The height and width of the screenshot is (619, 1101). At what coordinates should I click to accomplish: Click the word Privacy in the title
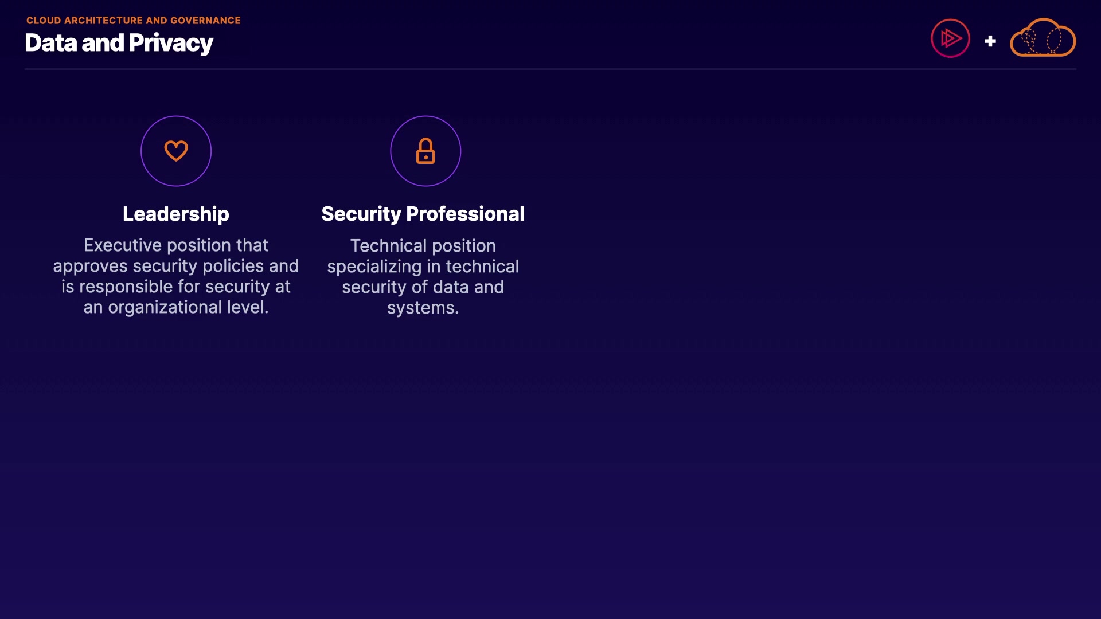pos(171,43)
